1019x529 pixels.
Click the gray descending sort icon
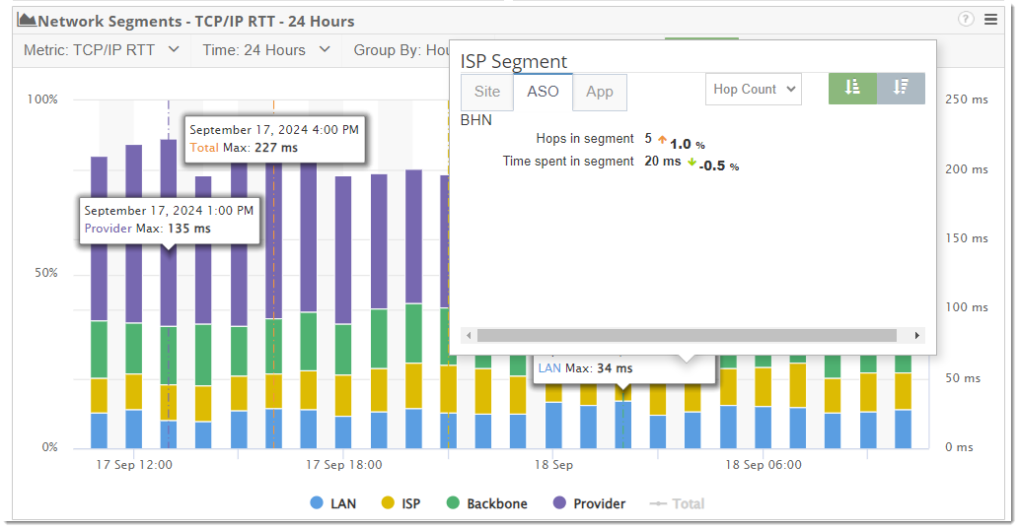901,89
